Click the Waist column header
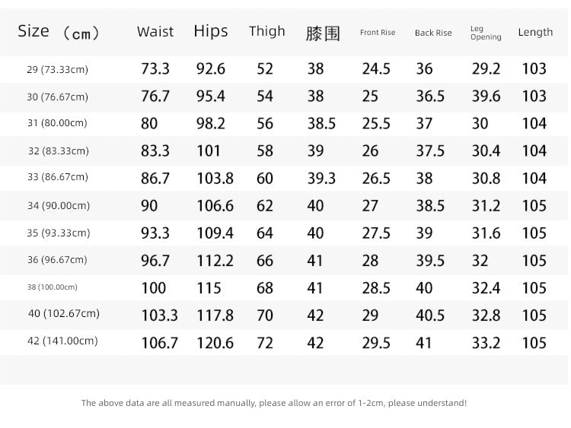This screenshot has width=571, height=428. point(155,32)
